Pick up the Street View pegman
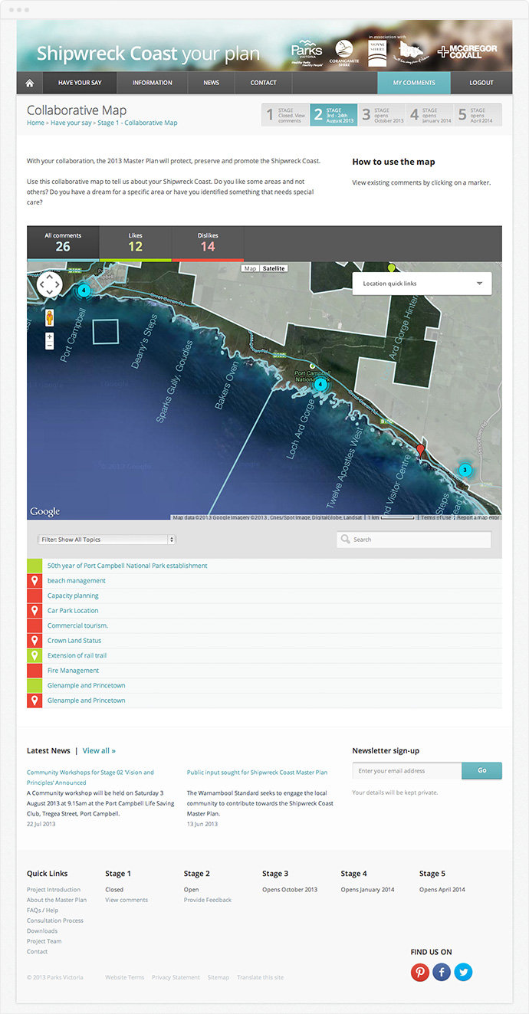The image size is (529, 1014). pos(49,317)
